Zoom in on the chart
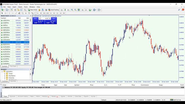185x104 pixels. [72, 10]
